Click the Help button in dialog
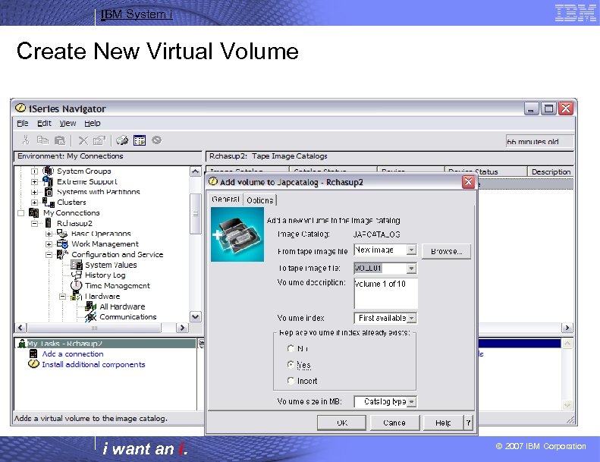Viewport: 600px width, 462px height. [443, 423]
